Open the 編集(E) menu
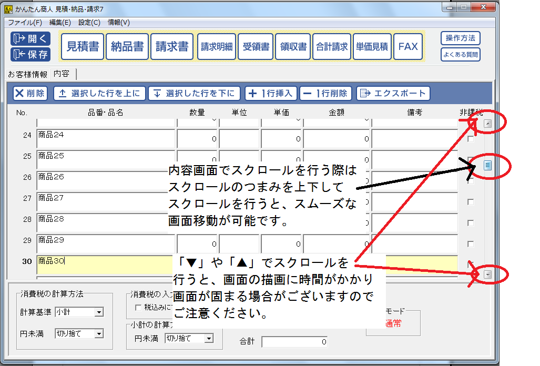540x366 pixels. click(60, 23)
